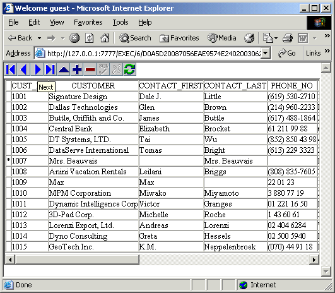Image resolution: width=335 pixels, height=293 pixels.
Task: Open browsing History icon
Action: tap(249, 38)
